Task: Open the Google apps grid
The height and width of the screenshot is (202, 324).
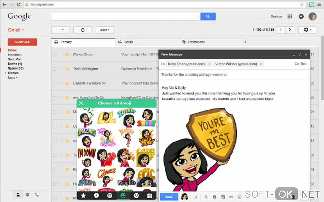Action: click(290, 16)
